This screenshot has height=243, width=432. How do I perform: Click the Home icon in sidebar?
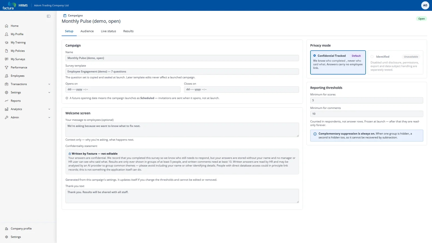point(6,26)
